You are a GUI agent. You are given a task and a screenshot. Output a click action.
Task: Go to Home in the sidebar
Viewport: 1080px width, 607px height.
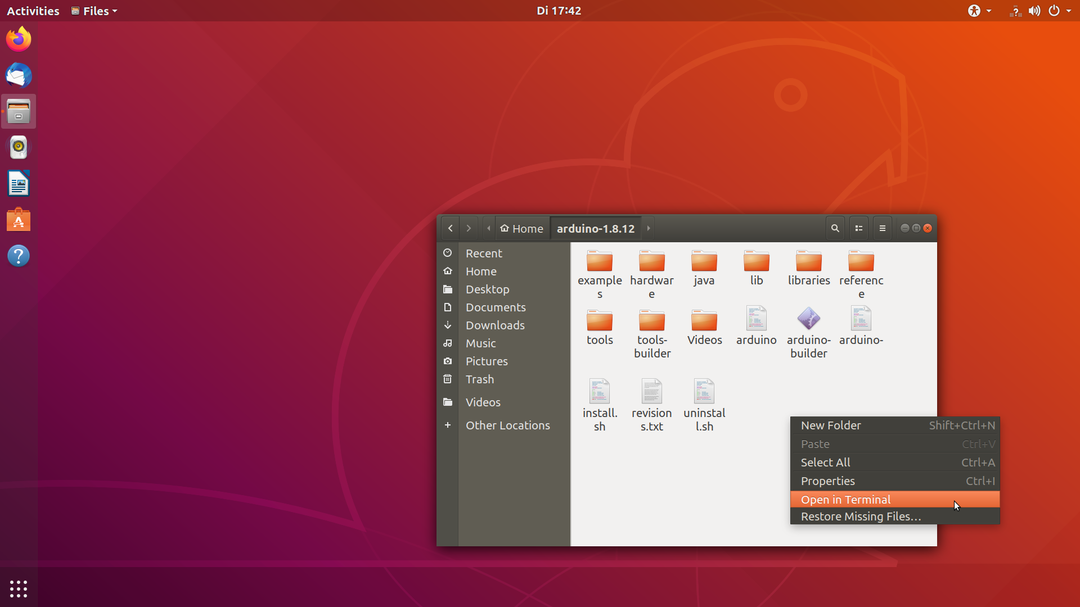click(x=503, y=271)
